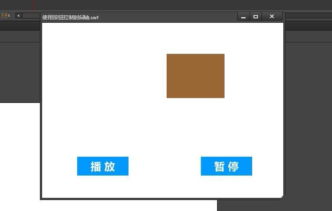332x211 pixels.
Task: Click the brown rectangle in the SWF
Action: coord(196,76)
